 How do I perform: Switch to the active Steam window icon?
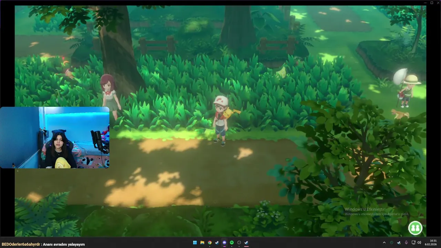[x=246, y=242]
